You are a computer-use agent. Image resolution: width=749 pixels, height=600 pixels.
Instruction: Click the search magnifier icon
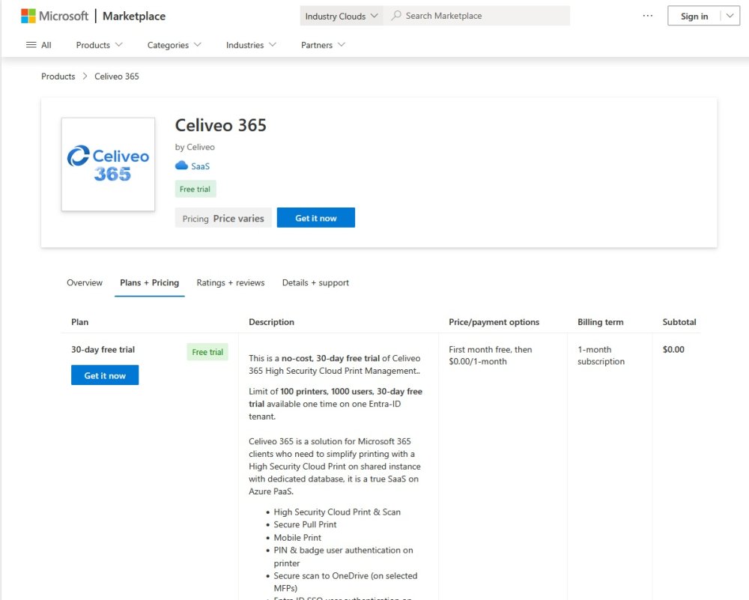click(x=396, y=15)
